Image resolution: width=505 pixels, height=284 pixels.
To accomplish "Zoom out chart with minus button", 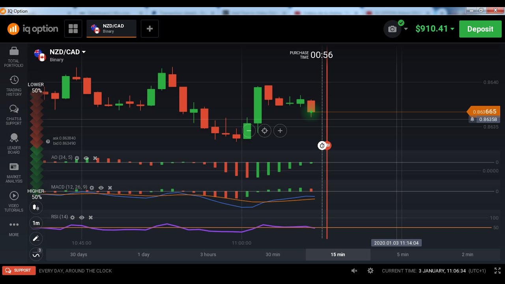I will pos(249,131).
